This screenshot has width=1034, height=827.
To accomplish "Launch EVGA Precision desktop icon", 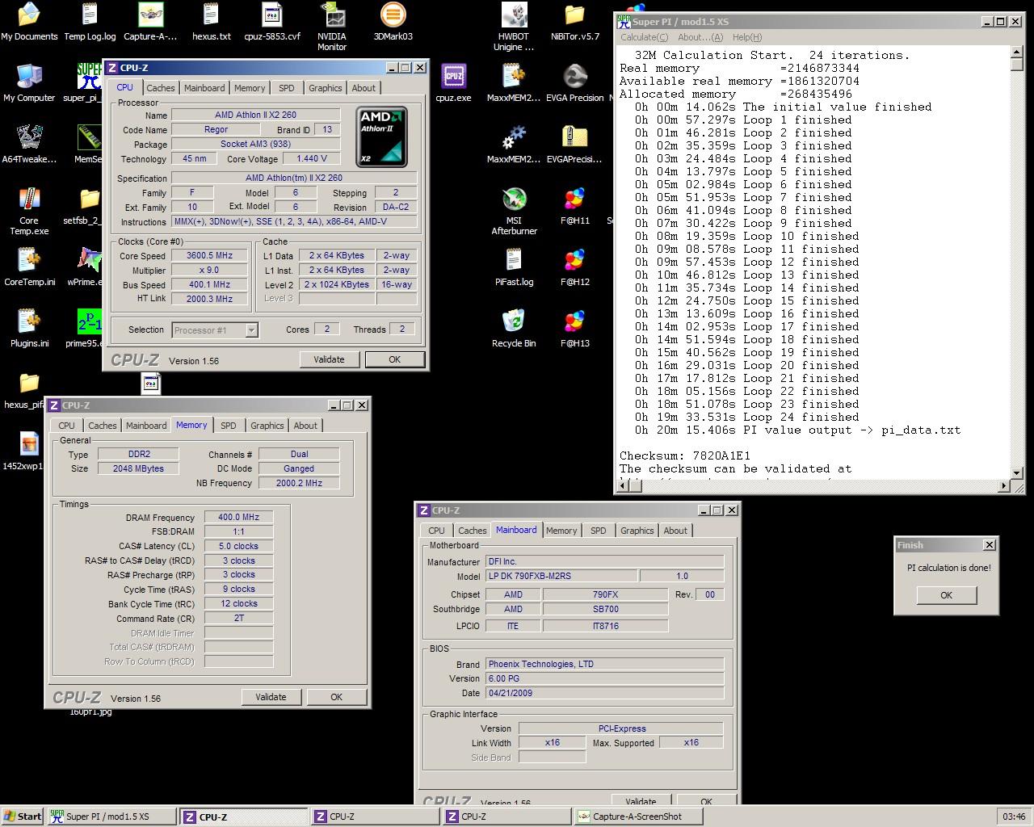I will click(x=574, y=83).
